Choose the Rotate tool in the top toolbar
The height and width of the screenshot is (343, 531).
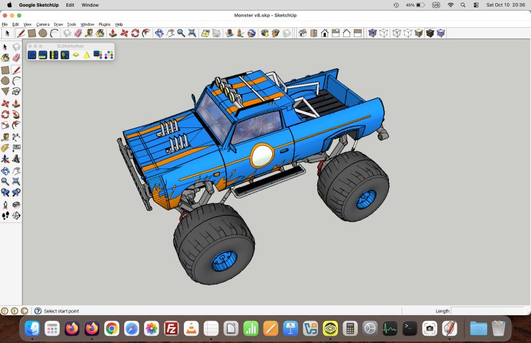(135, 33)
